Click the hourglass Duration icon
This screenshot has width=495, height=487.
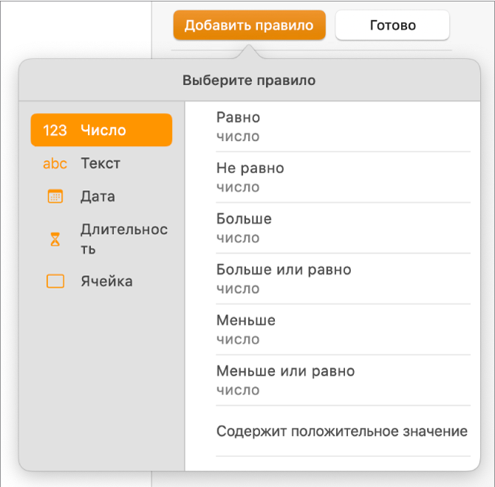(55, 239)
